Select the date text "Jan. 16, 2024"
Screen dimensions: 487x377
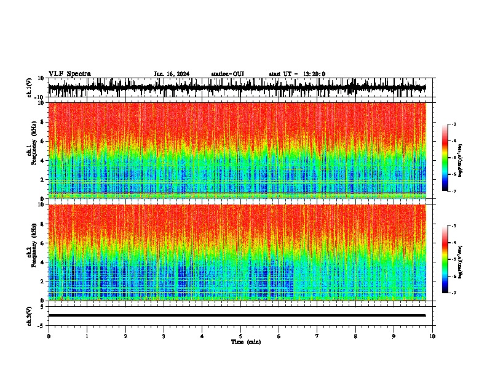[172, 74]
